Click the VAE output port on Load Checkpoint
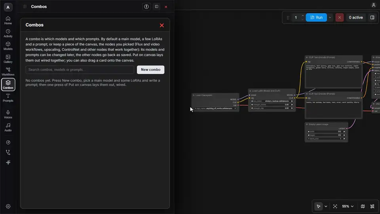 pos(238,105)
